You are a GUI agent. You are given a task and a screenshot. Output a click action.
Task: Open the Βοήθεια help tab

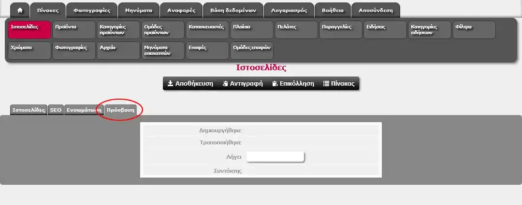pyautogui.click(x=332, y=10)
